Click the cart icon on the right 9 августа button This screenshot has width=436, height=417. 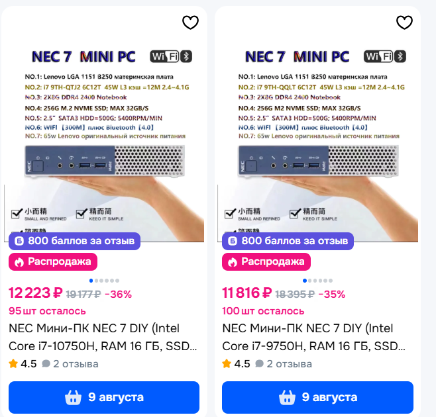[287, 397]
